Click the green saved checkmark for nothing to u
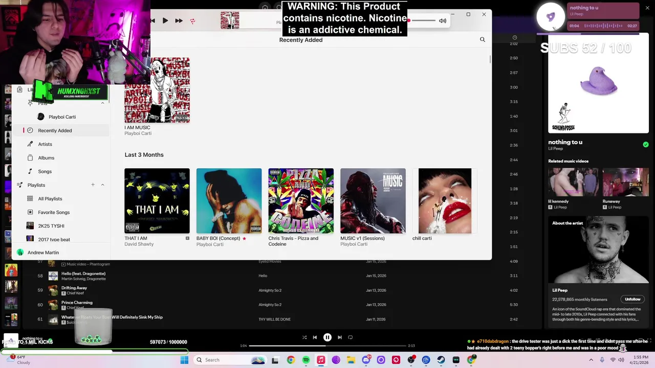Image resolution: width=655 pixels, height=368 pixels. 646,145
